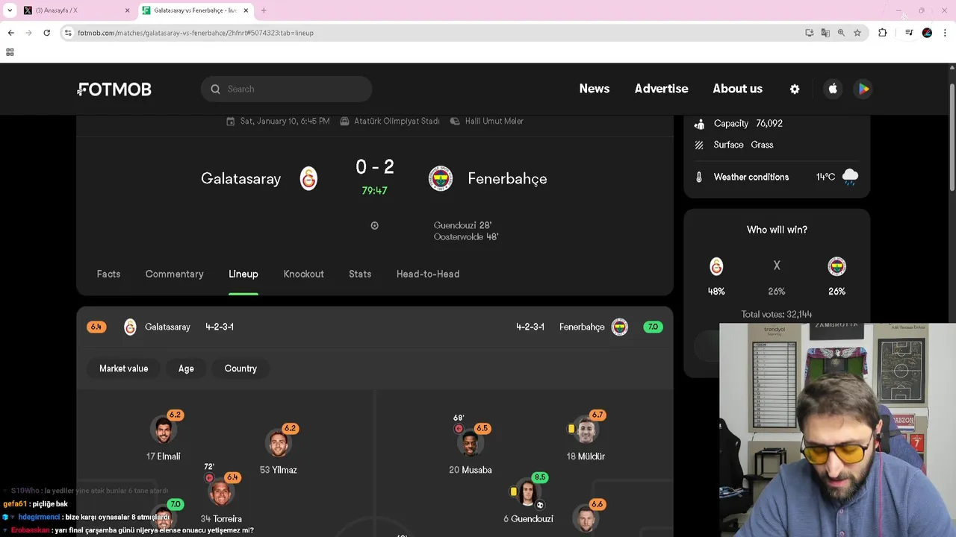This screenshot has height=537, width=956.
Task: Open a new browser tab
Action: 264,10
